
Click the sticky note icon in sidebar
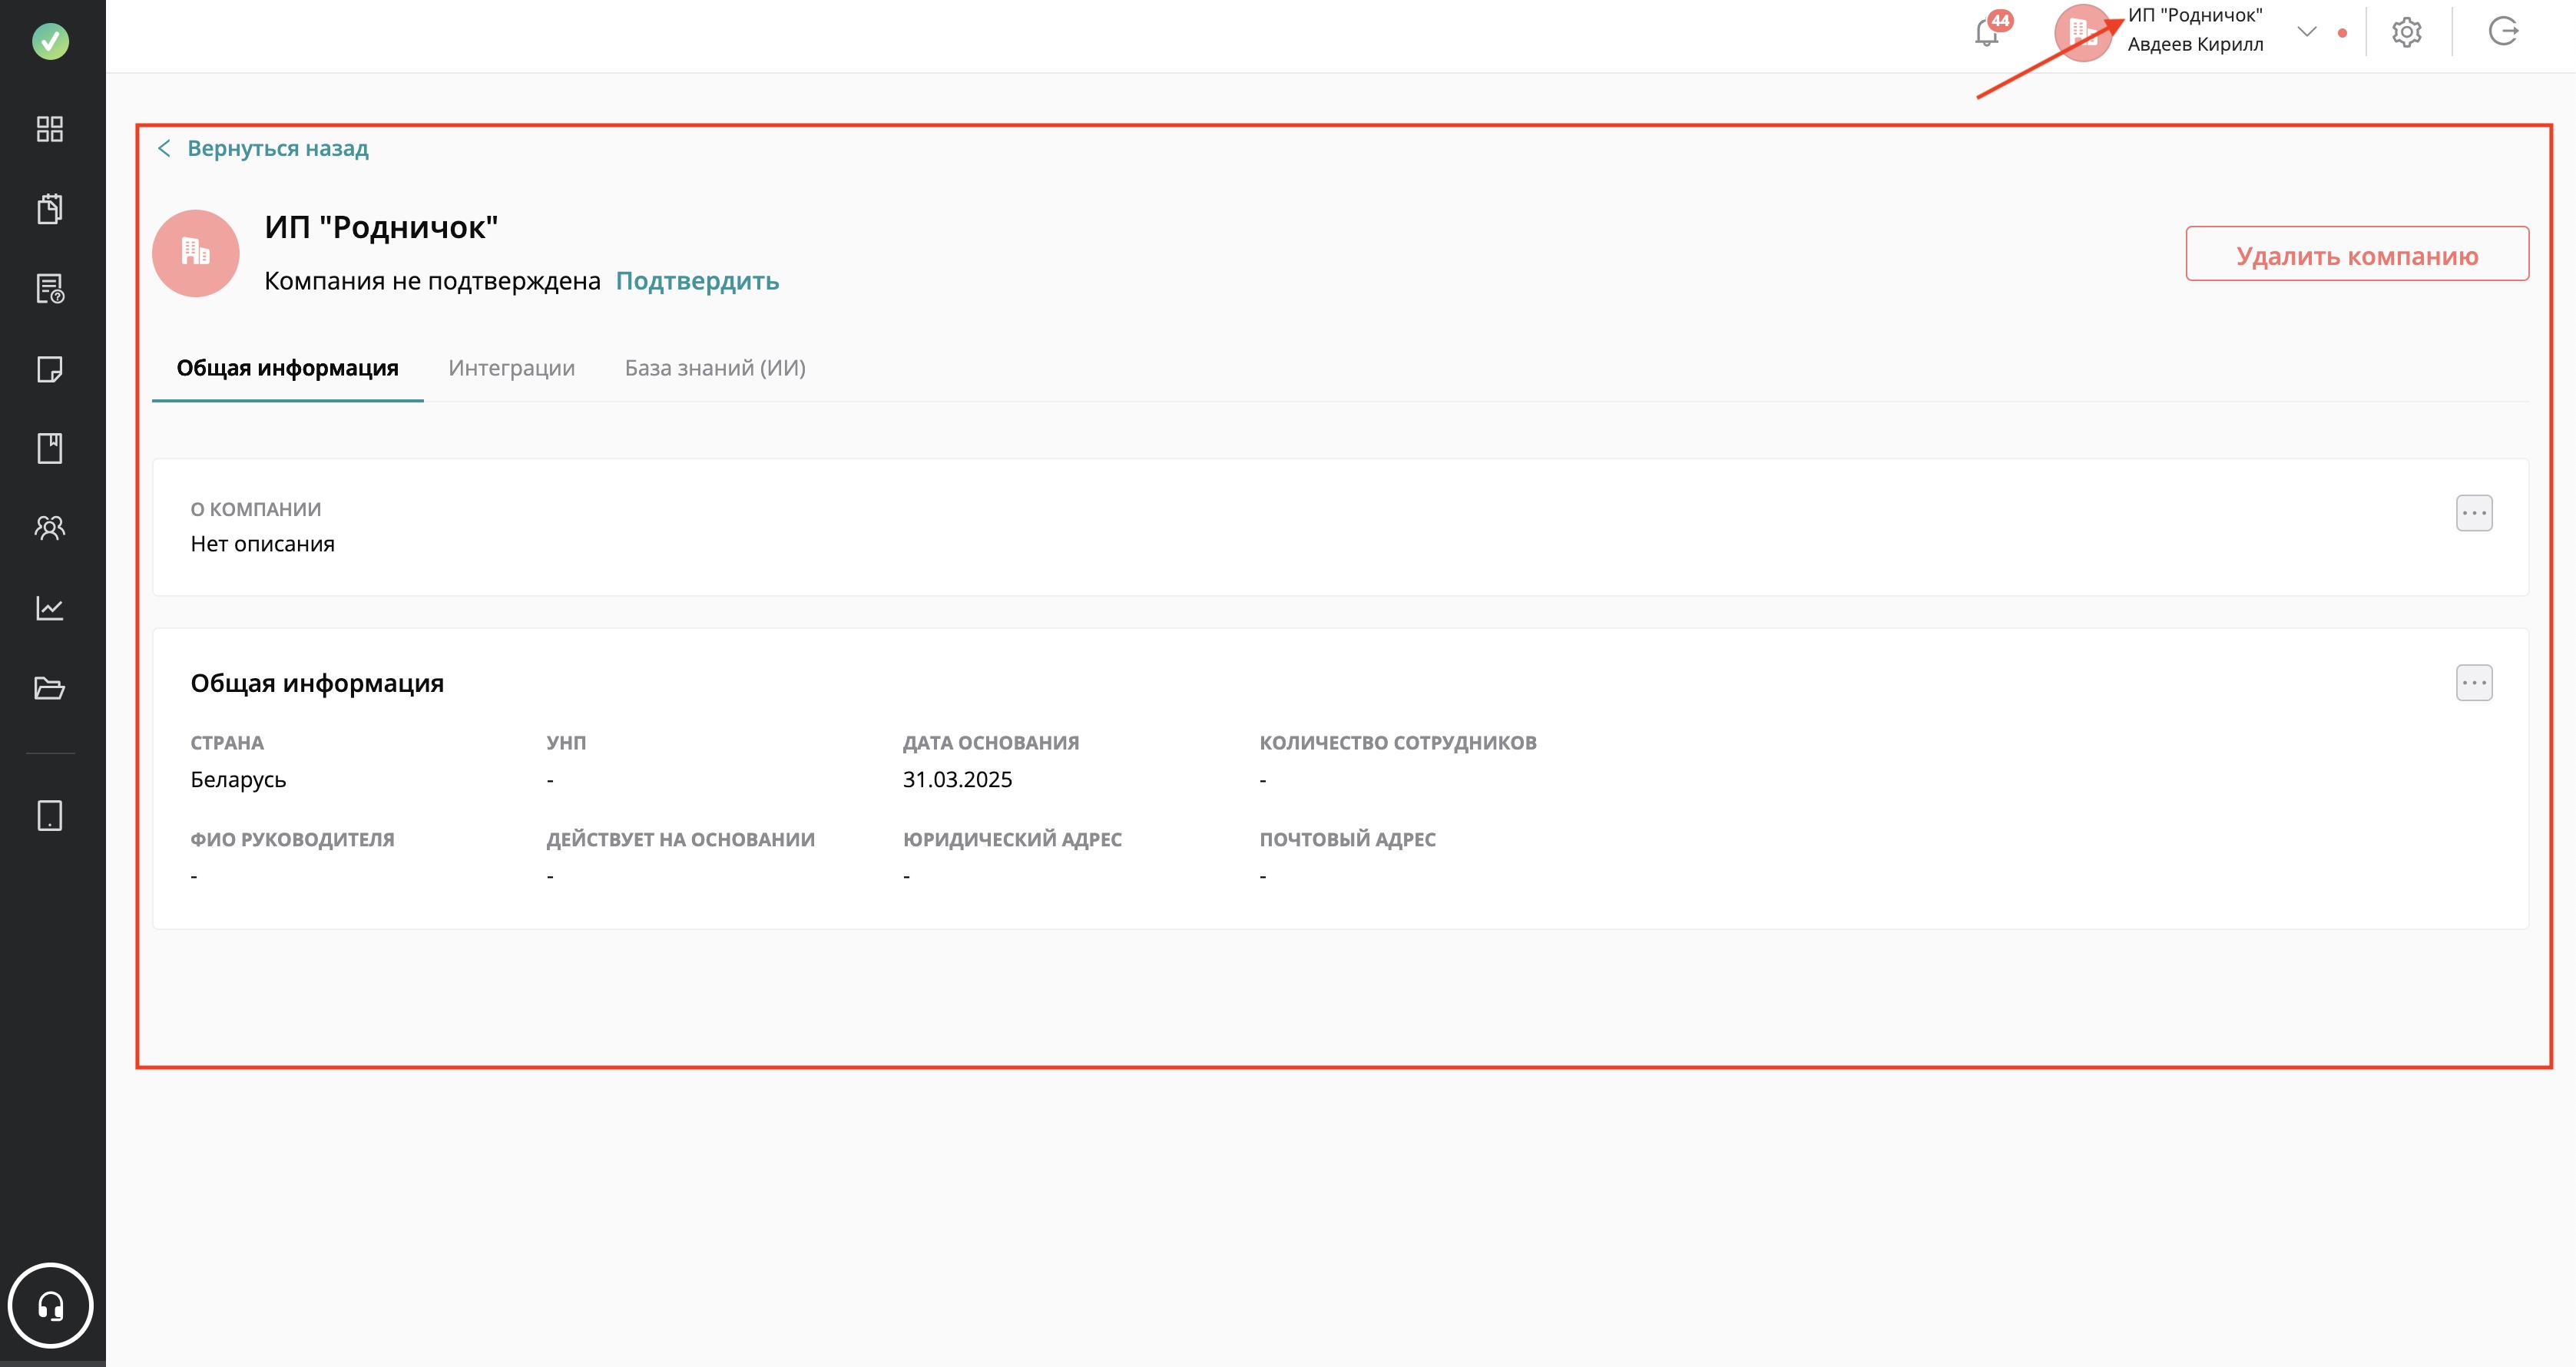coord(50,369)
